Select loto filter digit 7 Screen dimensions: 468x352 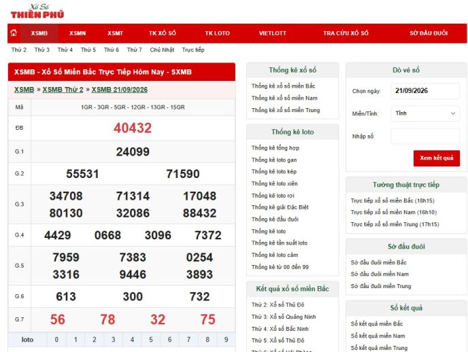pos(188,340)
